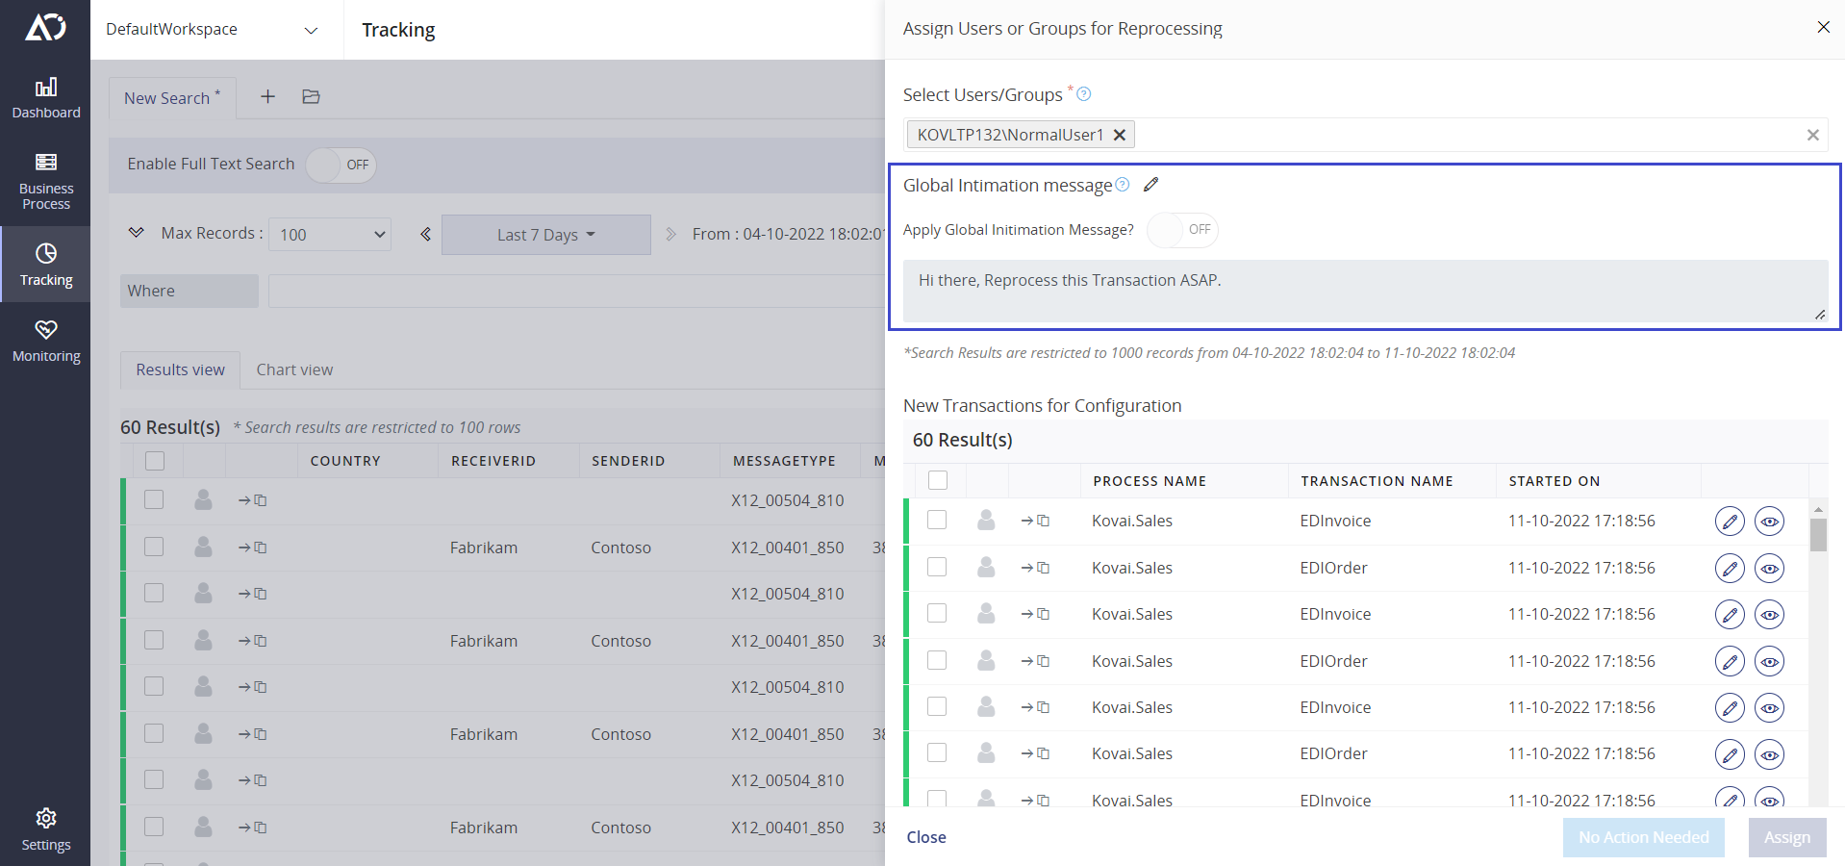Click the arrow-copy icon in first EDIOrder row
1845x866 pixels.
[1035, 568]
